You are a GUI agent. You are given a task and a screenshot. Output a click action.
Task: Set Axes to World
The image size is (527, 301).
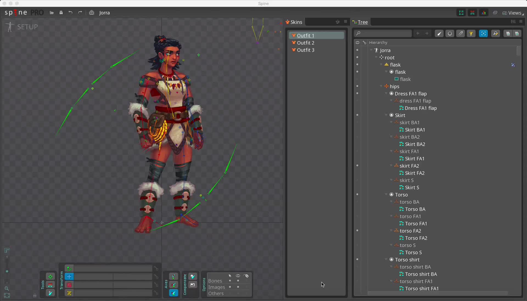(173, 293)
